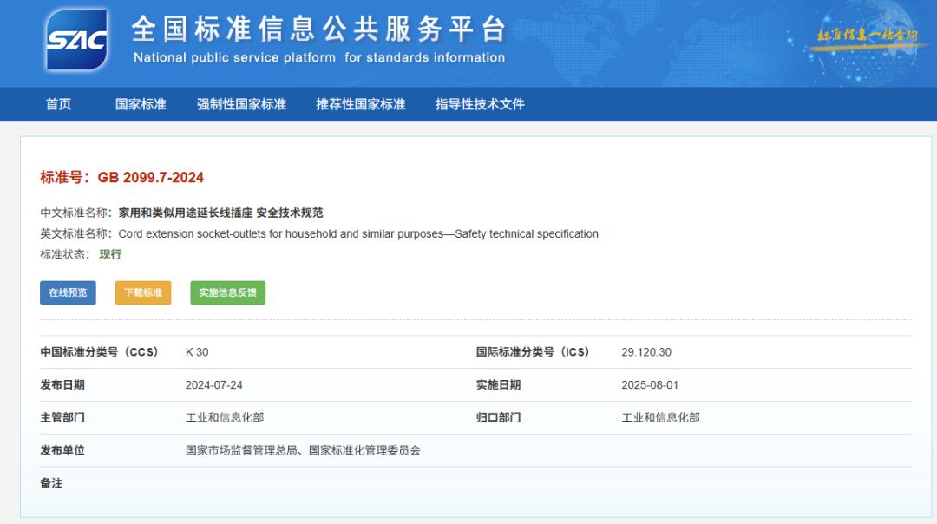Viewport: 937px width, 524px height.
Task: Open the 国家标准 menu item
Action: pyautogui.click(x=141, y=104)
